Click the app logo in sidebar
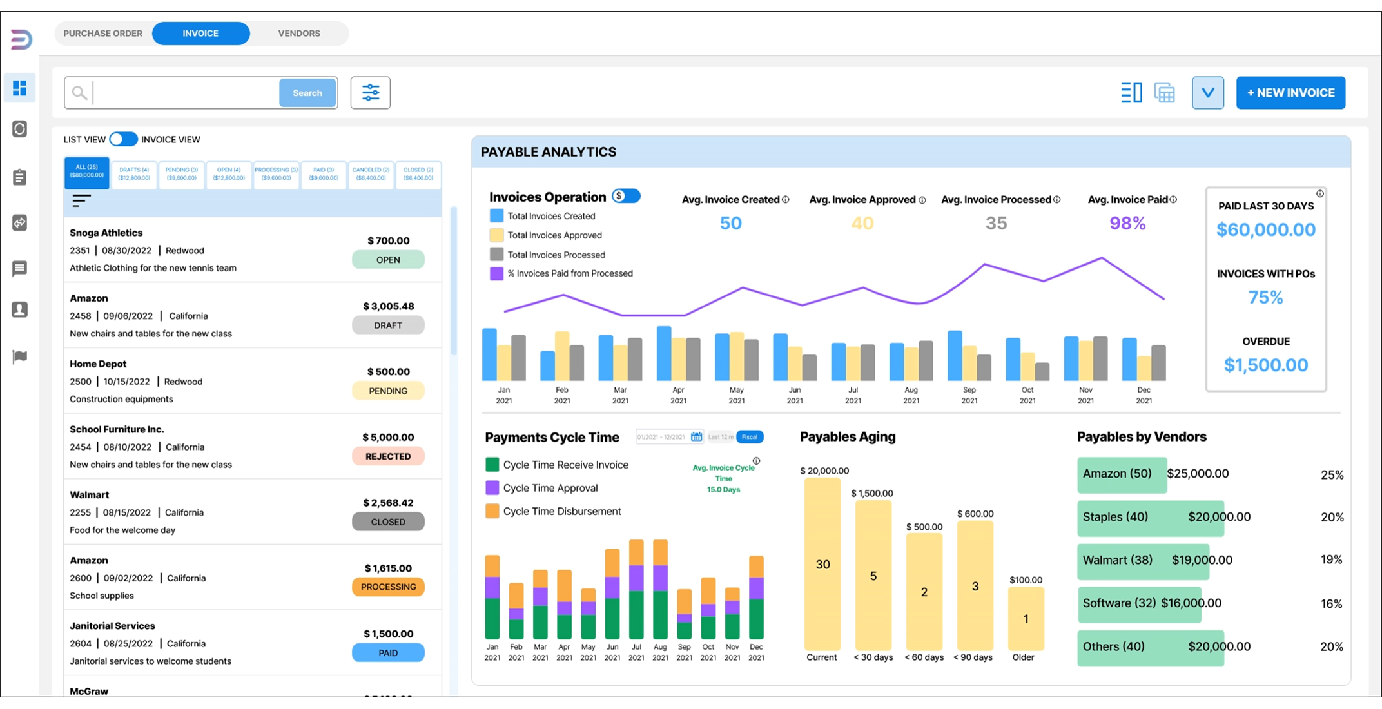The width and height of the screenshot is (1382, 709). point(21,40)
